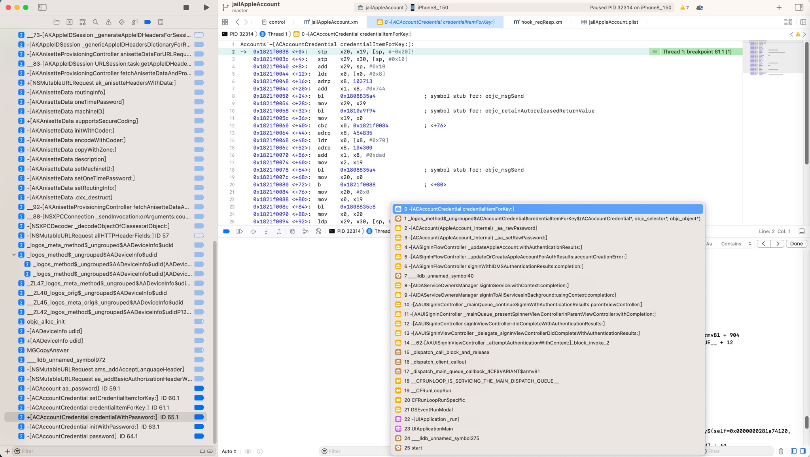Stop the running debug session
Screen dimensions: 810x457
click(186, 8)
